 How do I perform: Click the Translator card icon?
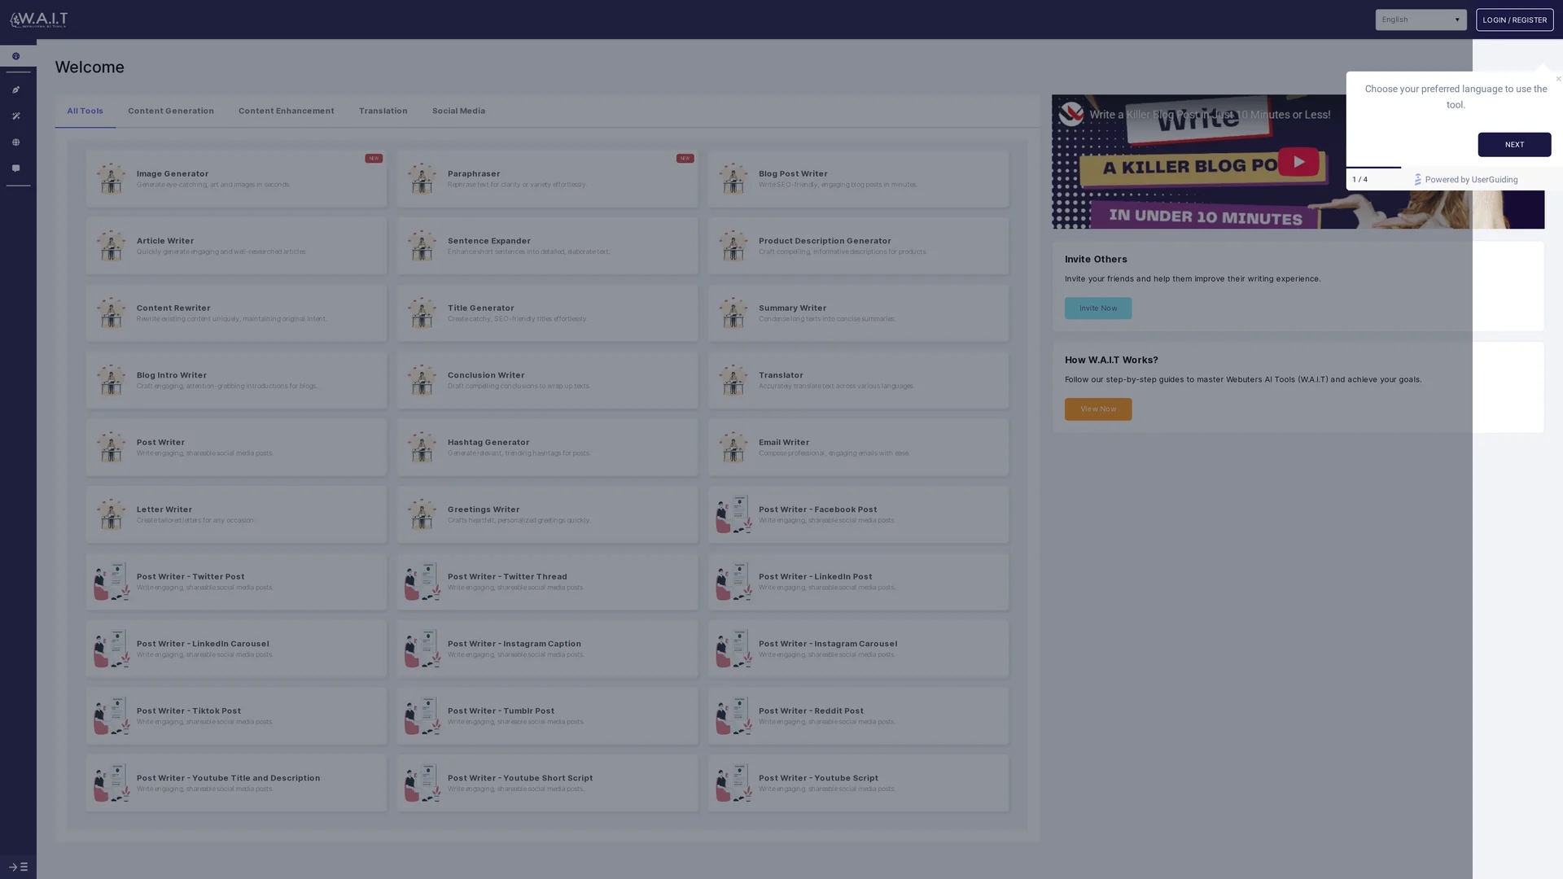[x=733, y=380]
